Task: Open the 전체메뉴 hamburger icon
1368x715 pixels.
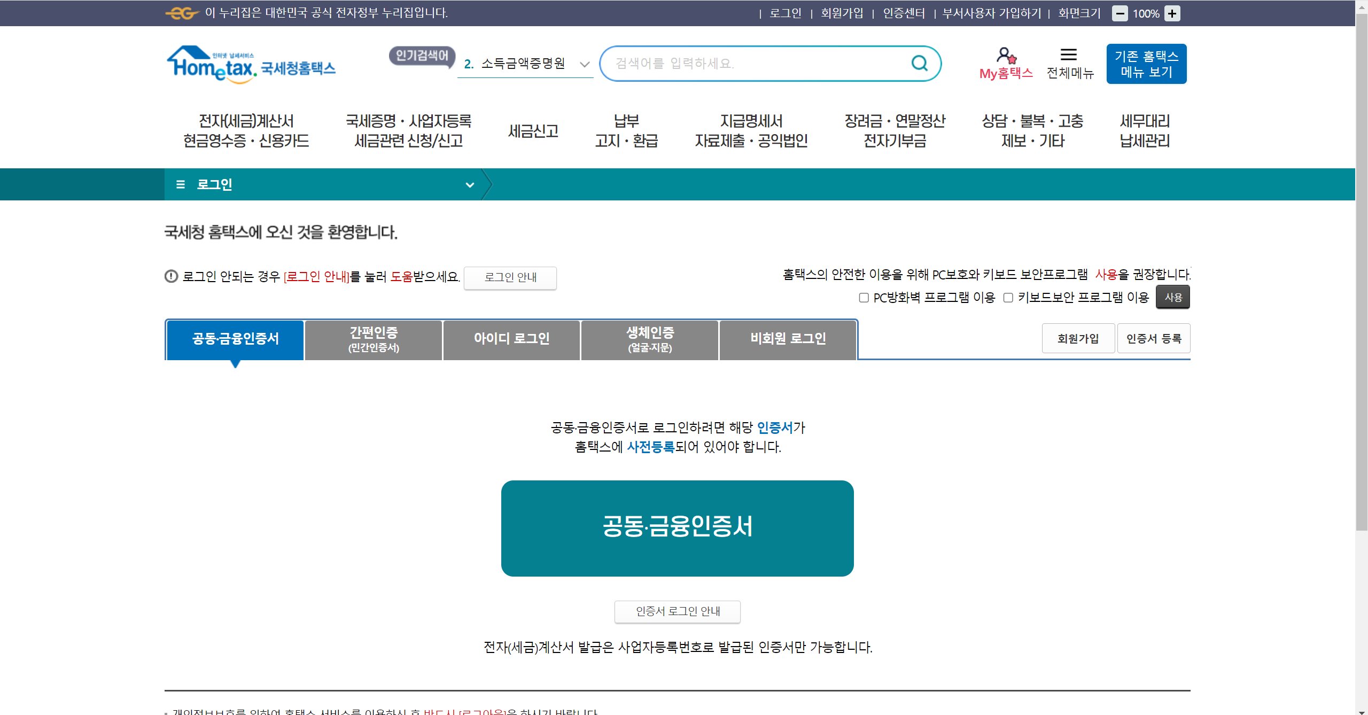Action: click(1068, 55)
